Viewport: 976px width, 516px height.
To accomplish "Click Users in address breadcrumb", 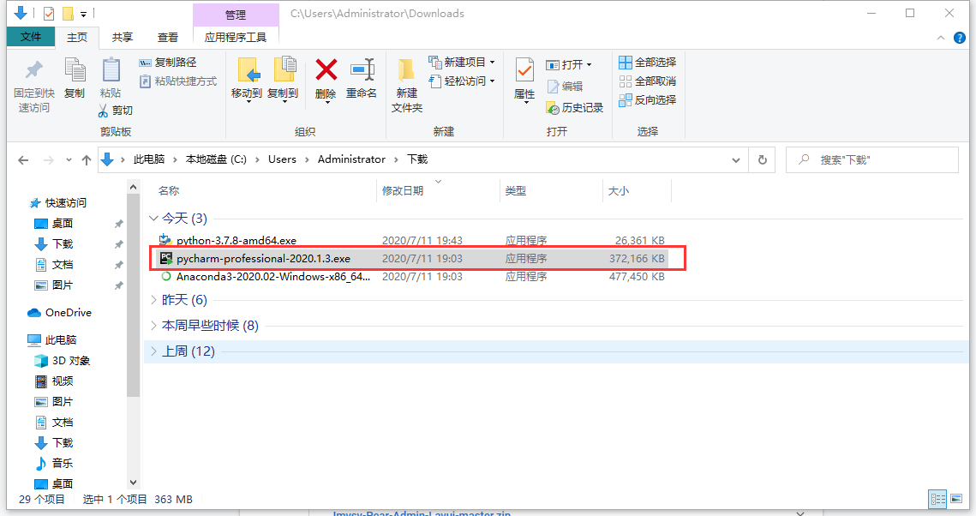I will point(282,159).
